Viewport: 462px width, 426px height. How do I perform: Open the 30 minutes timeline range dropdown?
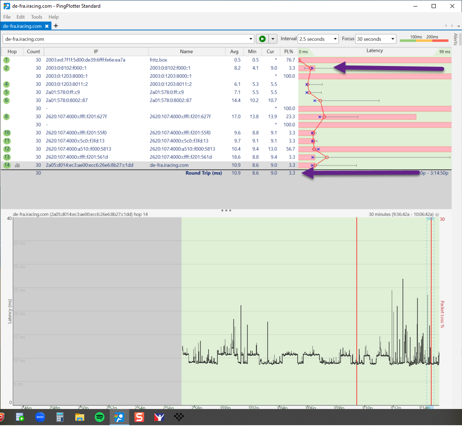pyautogui.click(x=437, y=215)
